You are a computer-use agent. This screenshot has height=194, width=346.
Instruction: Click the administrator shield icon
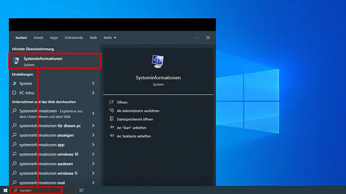click(112, 110)
